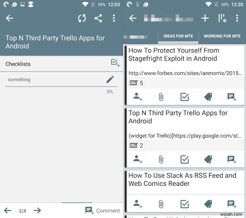The image size is (246, 218).
Task: Add label to Slack RSS Feed card
Action: pos(208,204)
